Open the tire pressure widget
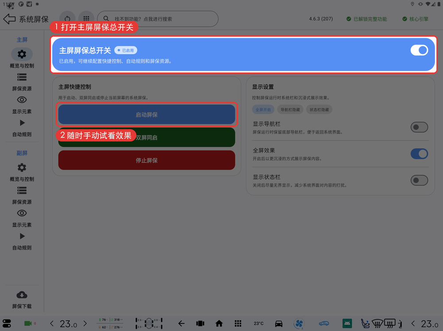This screenshot has width=443, height=331. click(149, 323)
